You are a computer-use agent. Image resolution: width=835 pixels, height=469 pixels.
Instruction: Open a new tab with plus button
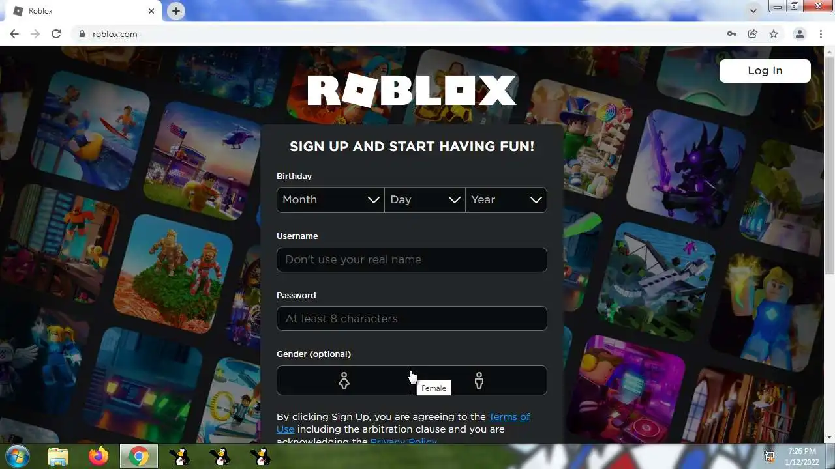point(176,11)
